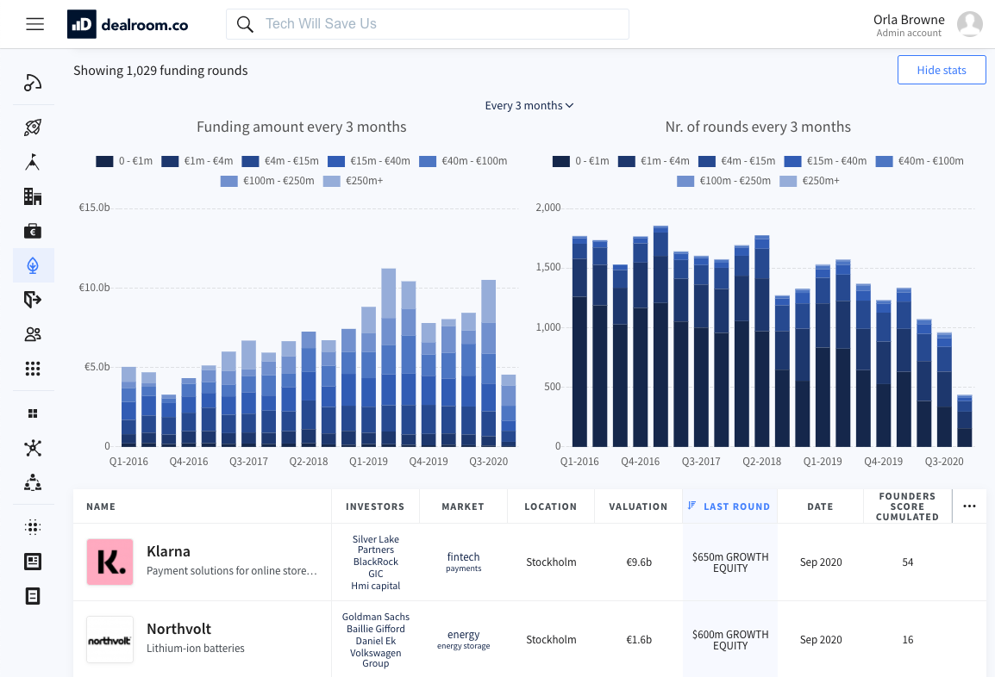The image size is (995, 677).
Task: Click the fintech market link for Klarna
Action: (463, 556)
